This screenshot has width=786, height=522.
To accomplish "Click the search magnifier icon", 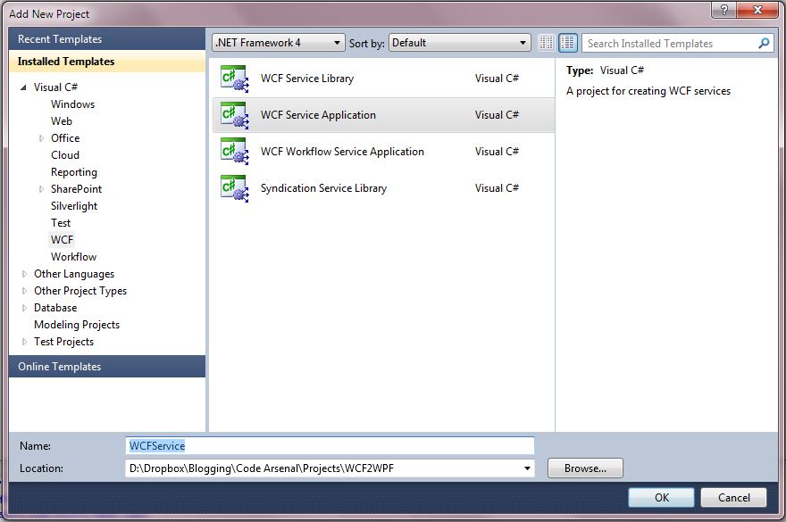I will pos(764,44).
